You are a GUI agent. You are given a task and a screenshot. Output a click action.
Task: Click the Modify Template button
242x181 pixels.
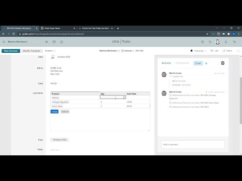click(x=32, y=51)
